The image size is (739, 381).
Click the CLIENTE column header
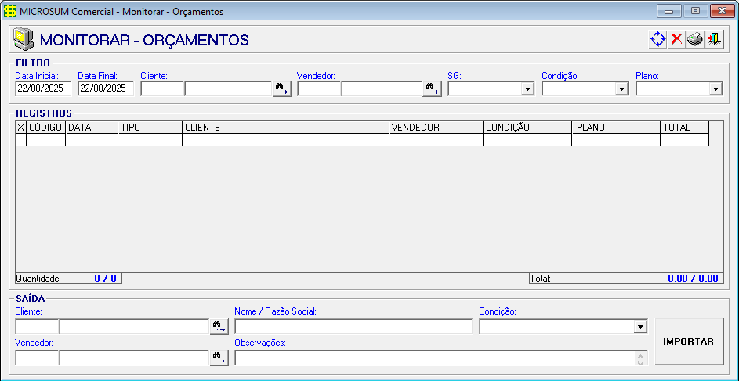point(285,127)
